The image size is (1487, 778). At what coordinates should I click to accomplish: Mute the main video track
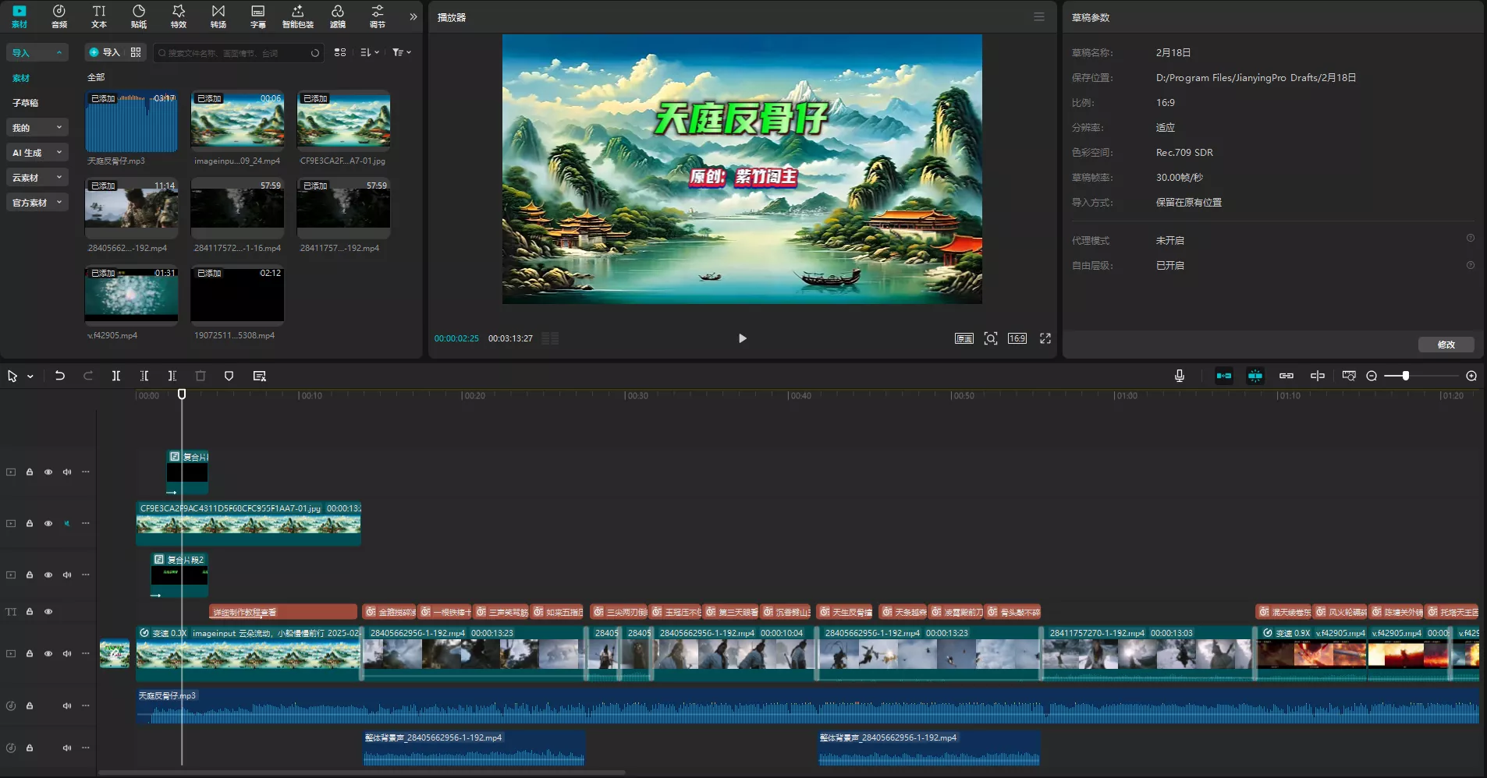click(x=67, y=653)
